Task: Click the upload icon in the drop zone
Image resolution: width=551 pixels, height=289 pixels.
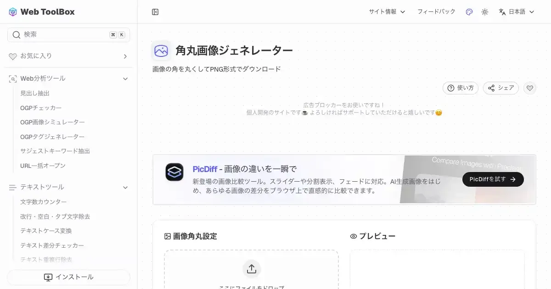Action: click(x=251, y=269)
